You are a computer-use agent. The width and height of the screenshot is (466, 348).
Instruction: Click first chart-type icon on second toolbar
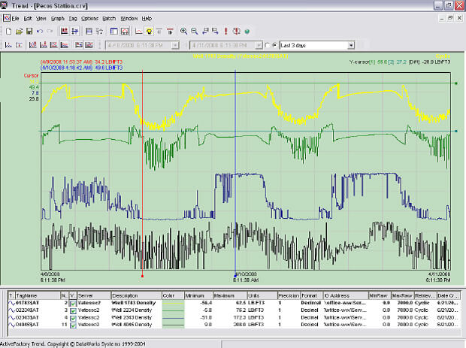tap(8, 45)
